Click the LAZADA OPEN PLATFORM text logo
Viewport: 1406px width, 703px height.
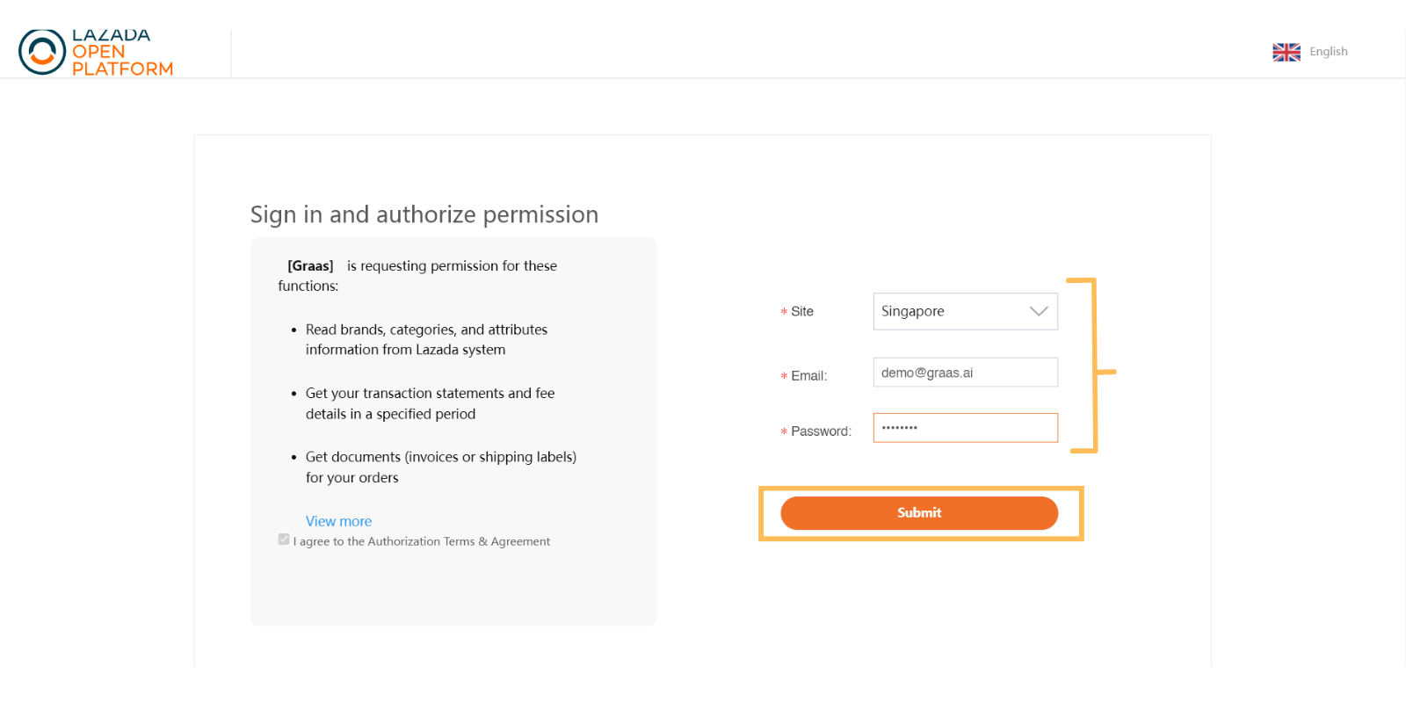[x=122, y=52]
